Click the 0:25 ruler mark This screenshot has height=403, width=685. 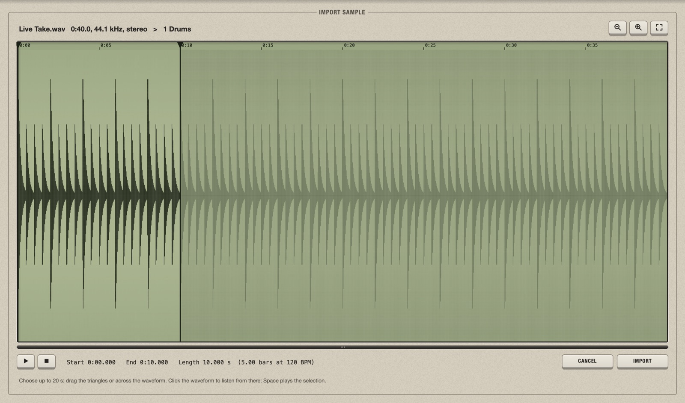(430, 45)
